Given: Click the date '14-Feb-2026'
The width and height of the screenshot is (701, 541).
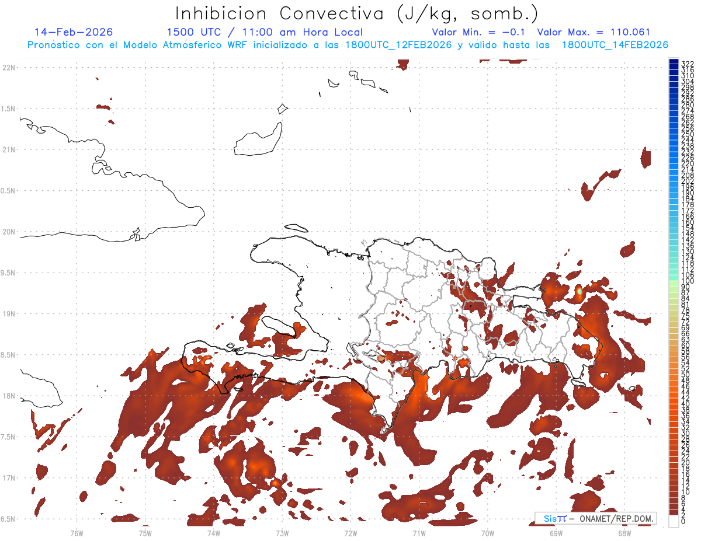Looking at the screenshot, I should [x=74, y=33].
